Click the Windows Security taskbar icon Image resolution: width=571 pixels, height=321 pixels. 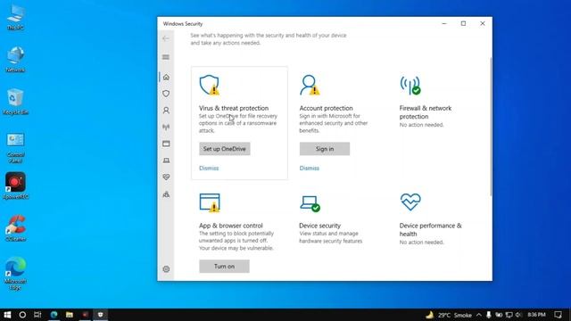(101, 315)
